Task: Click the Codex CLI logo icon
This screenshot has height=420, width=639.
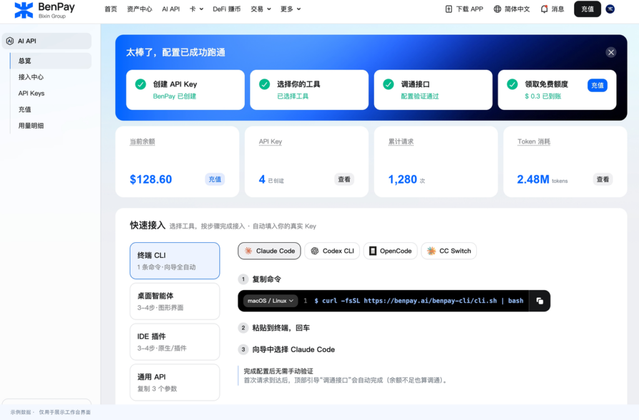Action: [x=315, y=251]
